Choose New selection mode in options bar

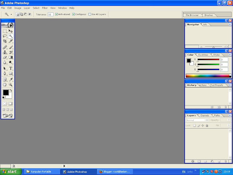[x=17, y=14]
